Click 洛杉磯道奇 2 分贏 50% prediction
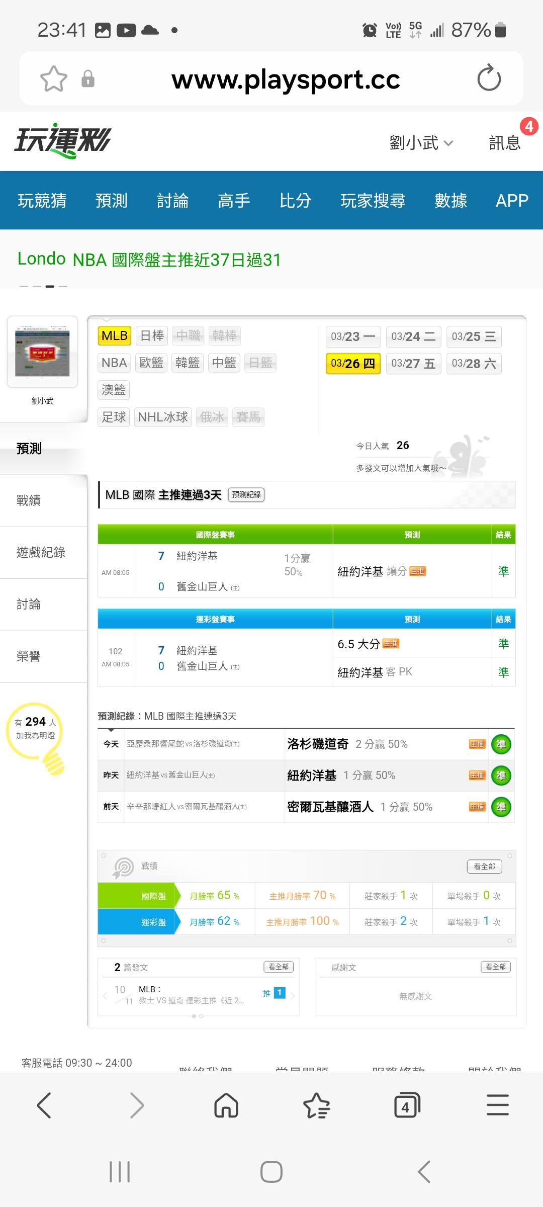543x1207 pixels. click(x=347, y=744)
